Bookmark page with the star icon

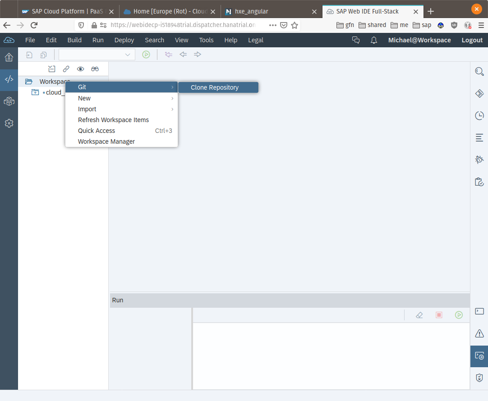click(295, 25)
